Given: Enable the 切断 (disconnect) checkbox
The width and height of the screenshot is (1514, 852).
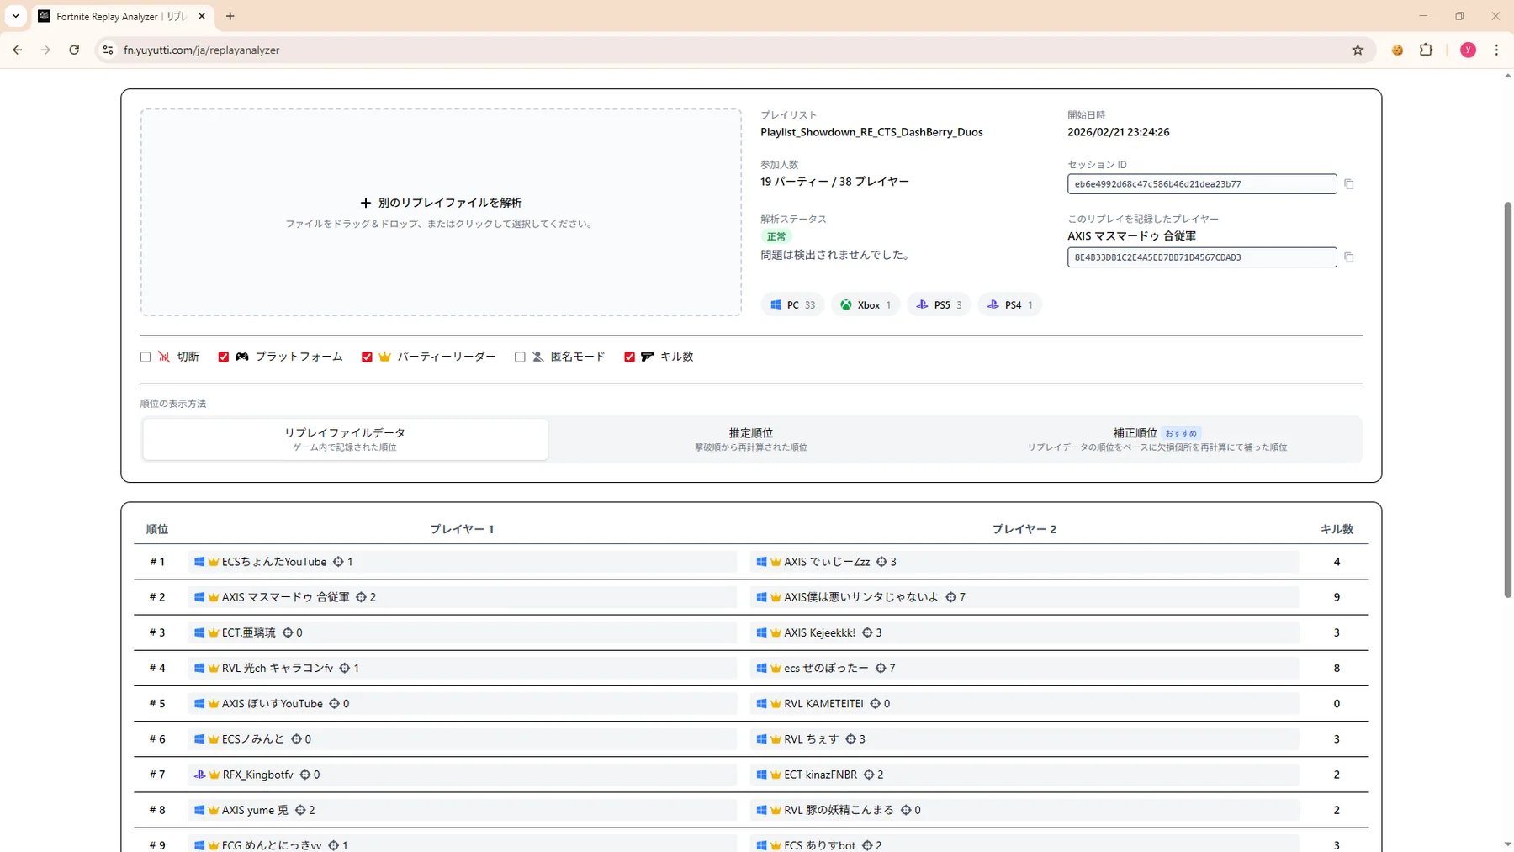Looking at the screenshot, I should click(x=145, y=357).
